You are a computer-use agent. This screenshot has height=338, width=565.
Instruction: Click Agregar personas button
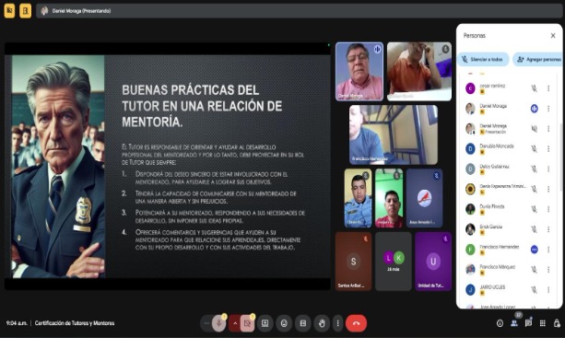538,59
